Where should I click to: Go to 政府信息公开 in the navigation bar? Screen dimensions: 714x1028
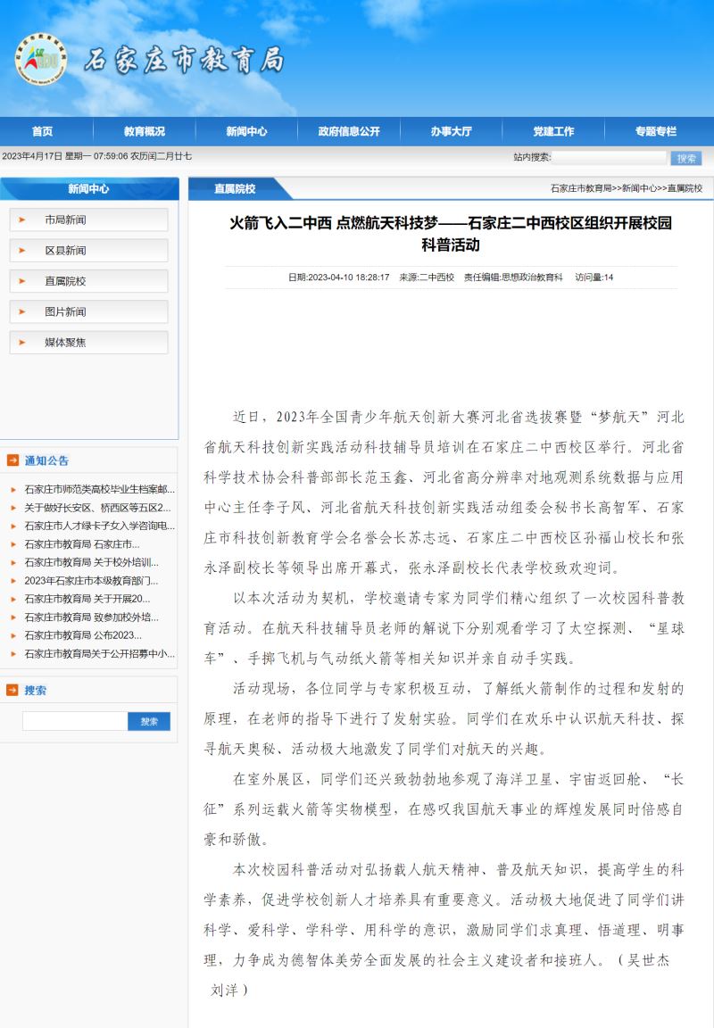(x=349, y=131)
